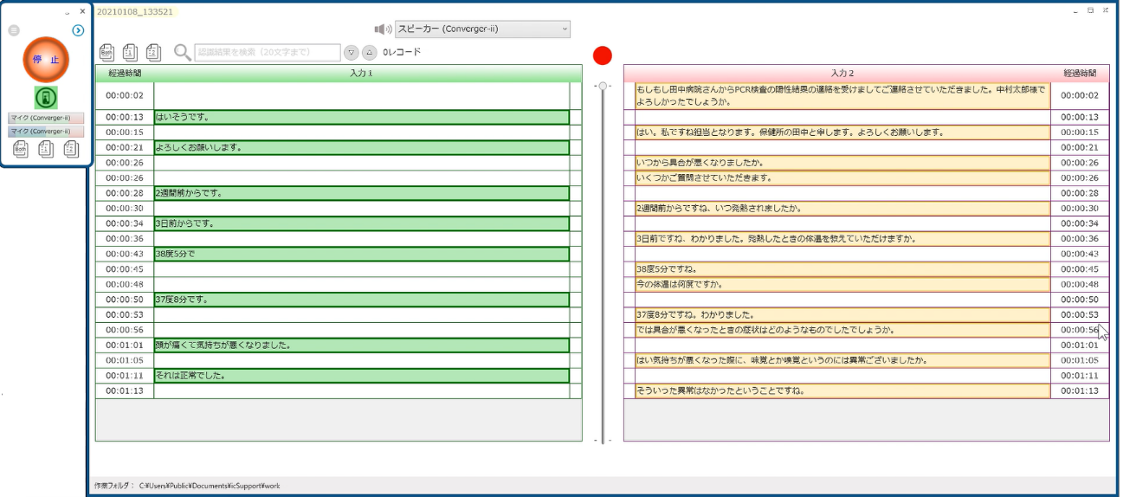Click the green device icon below 停止

click(46, 97)
